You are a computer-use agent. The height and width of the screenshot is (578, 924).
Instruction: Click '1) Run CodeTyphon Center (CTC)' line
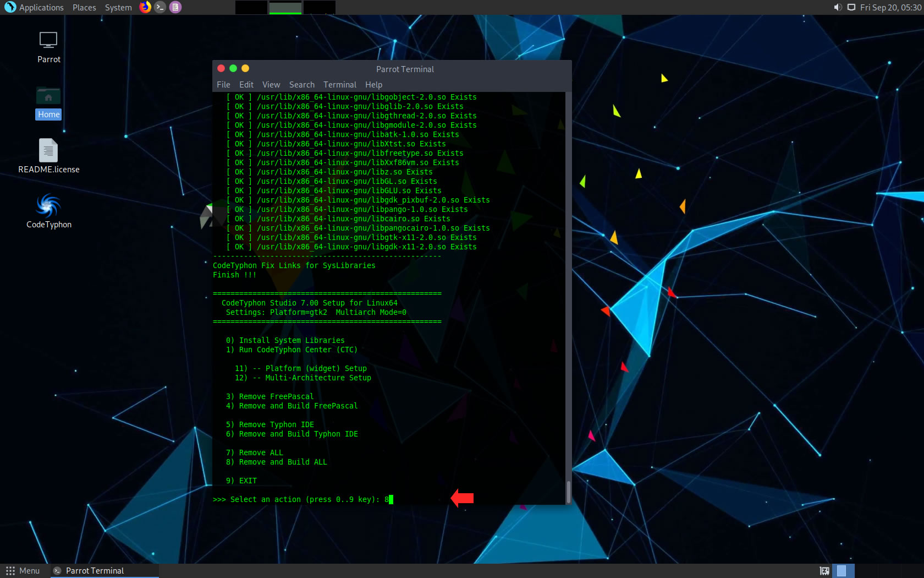click(x=291, y=350)
